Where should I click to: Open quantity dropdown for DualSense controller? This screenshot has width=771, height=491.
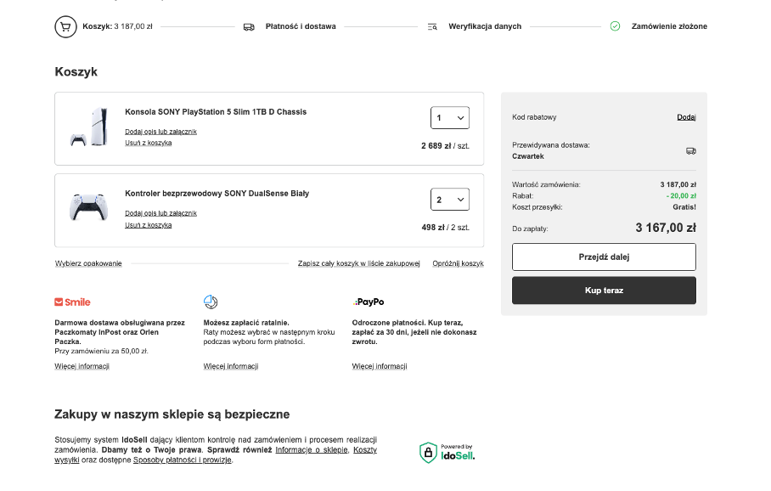(450, 200)
